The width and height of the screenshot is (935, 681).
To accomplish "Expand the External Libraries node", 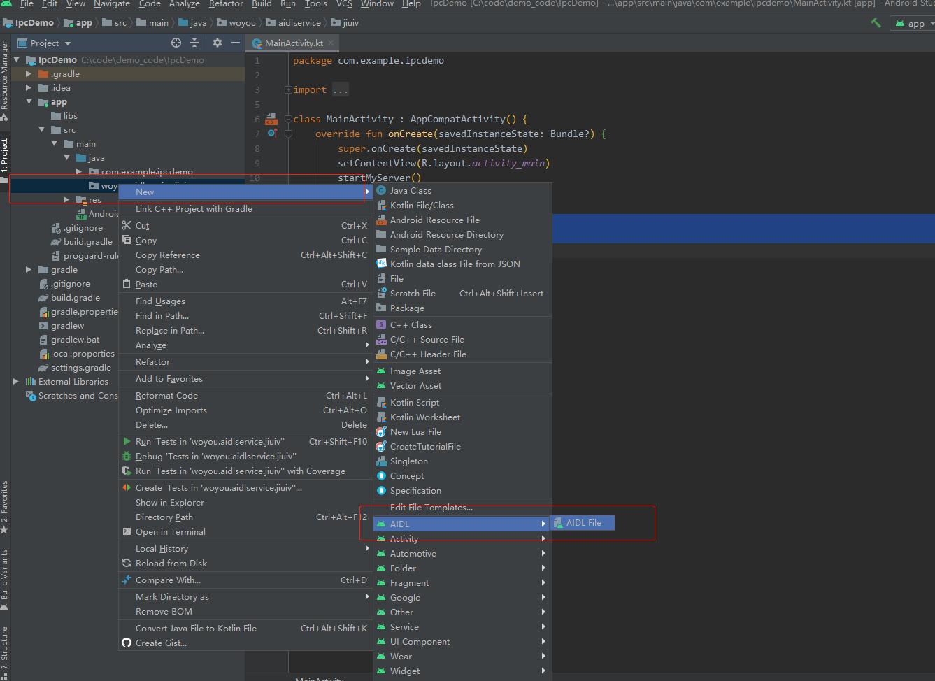I will click(x=16, y=381).
